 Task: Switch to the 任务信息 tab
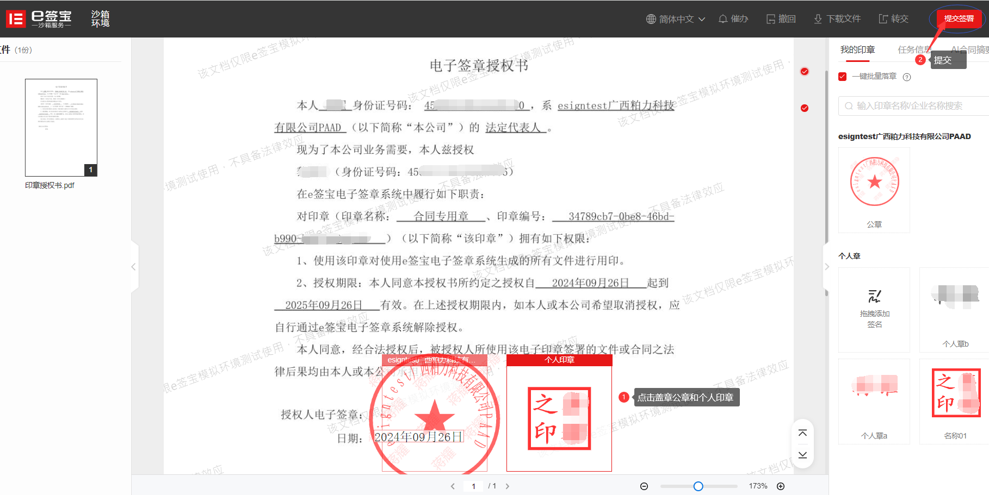pyautogui.click(x=915, y=49)
